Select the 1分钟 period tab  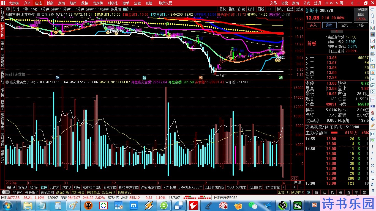(x=45, y=9)
